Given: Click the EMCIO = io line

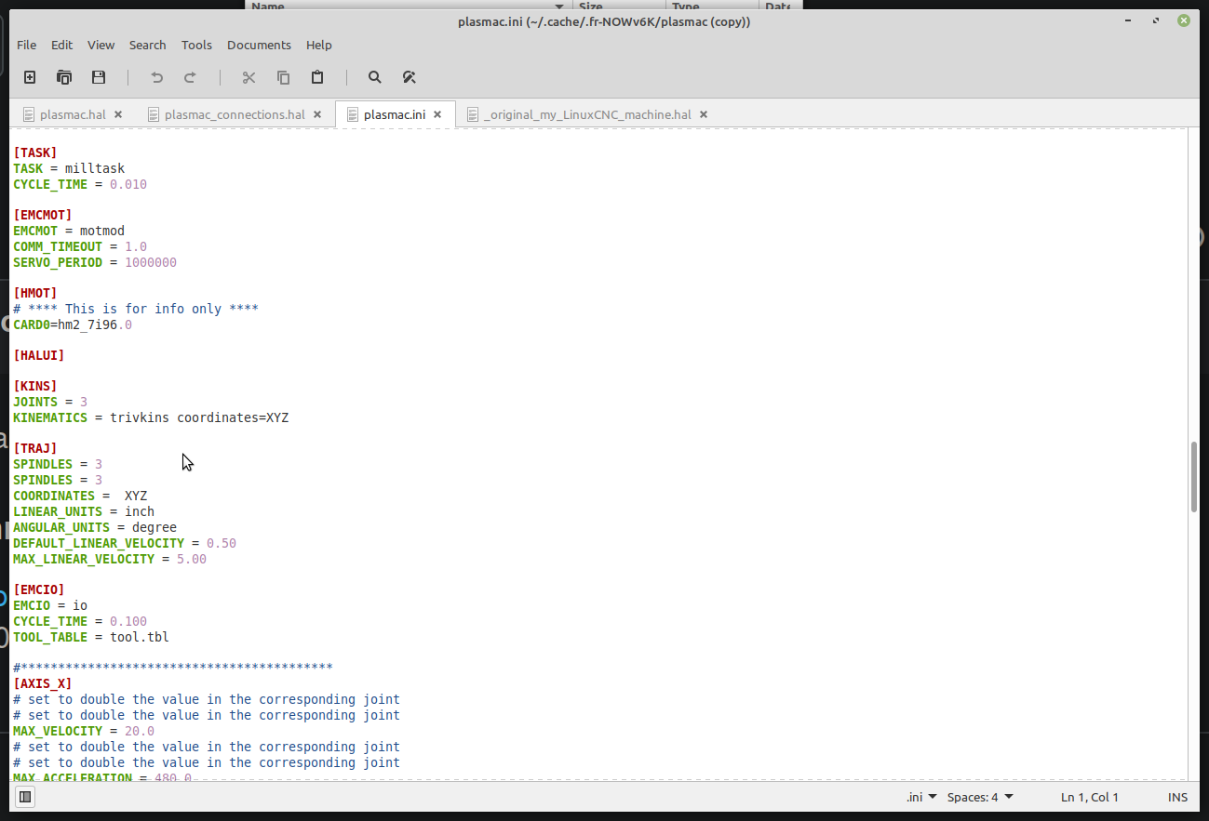Looking at the screenshot, I should pyautogui.click(x=50, y=605).
